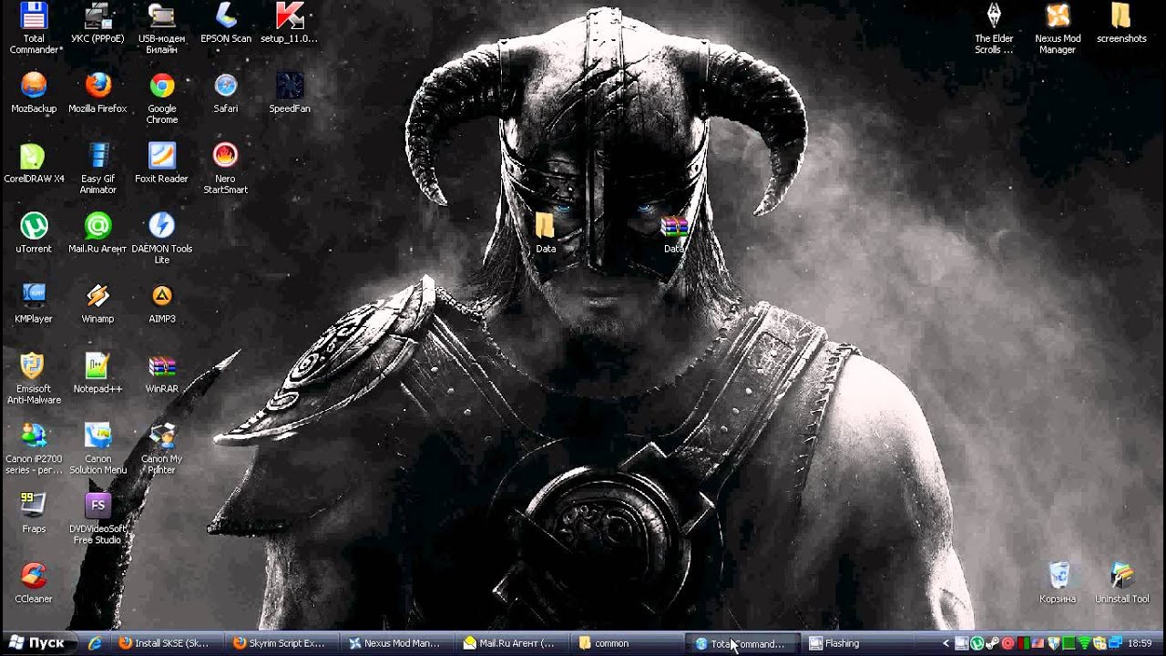This screenshot has height=656, width=1166.
Task: Open Nero StartSmart shortcut
Action: (225, 169)
